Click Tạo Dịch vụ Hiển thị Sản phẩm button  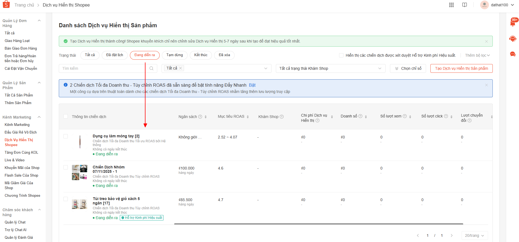click(461, 68)
